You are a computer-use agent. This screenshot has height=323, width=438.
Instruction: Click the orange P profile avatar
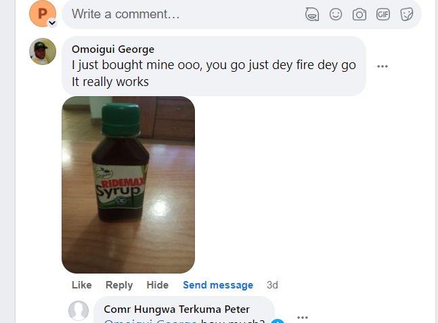click(x=43, y=14)
